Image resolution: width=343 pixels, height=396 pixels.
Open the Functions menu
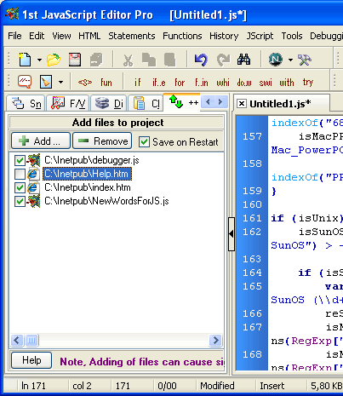point(182,36)
